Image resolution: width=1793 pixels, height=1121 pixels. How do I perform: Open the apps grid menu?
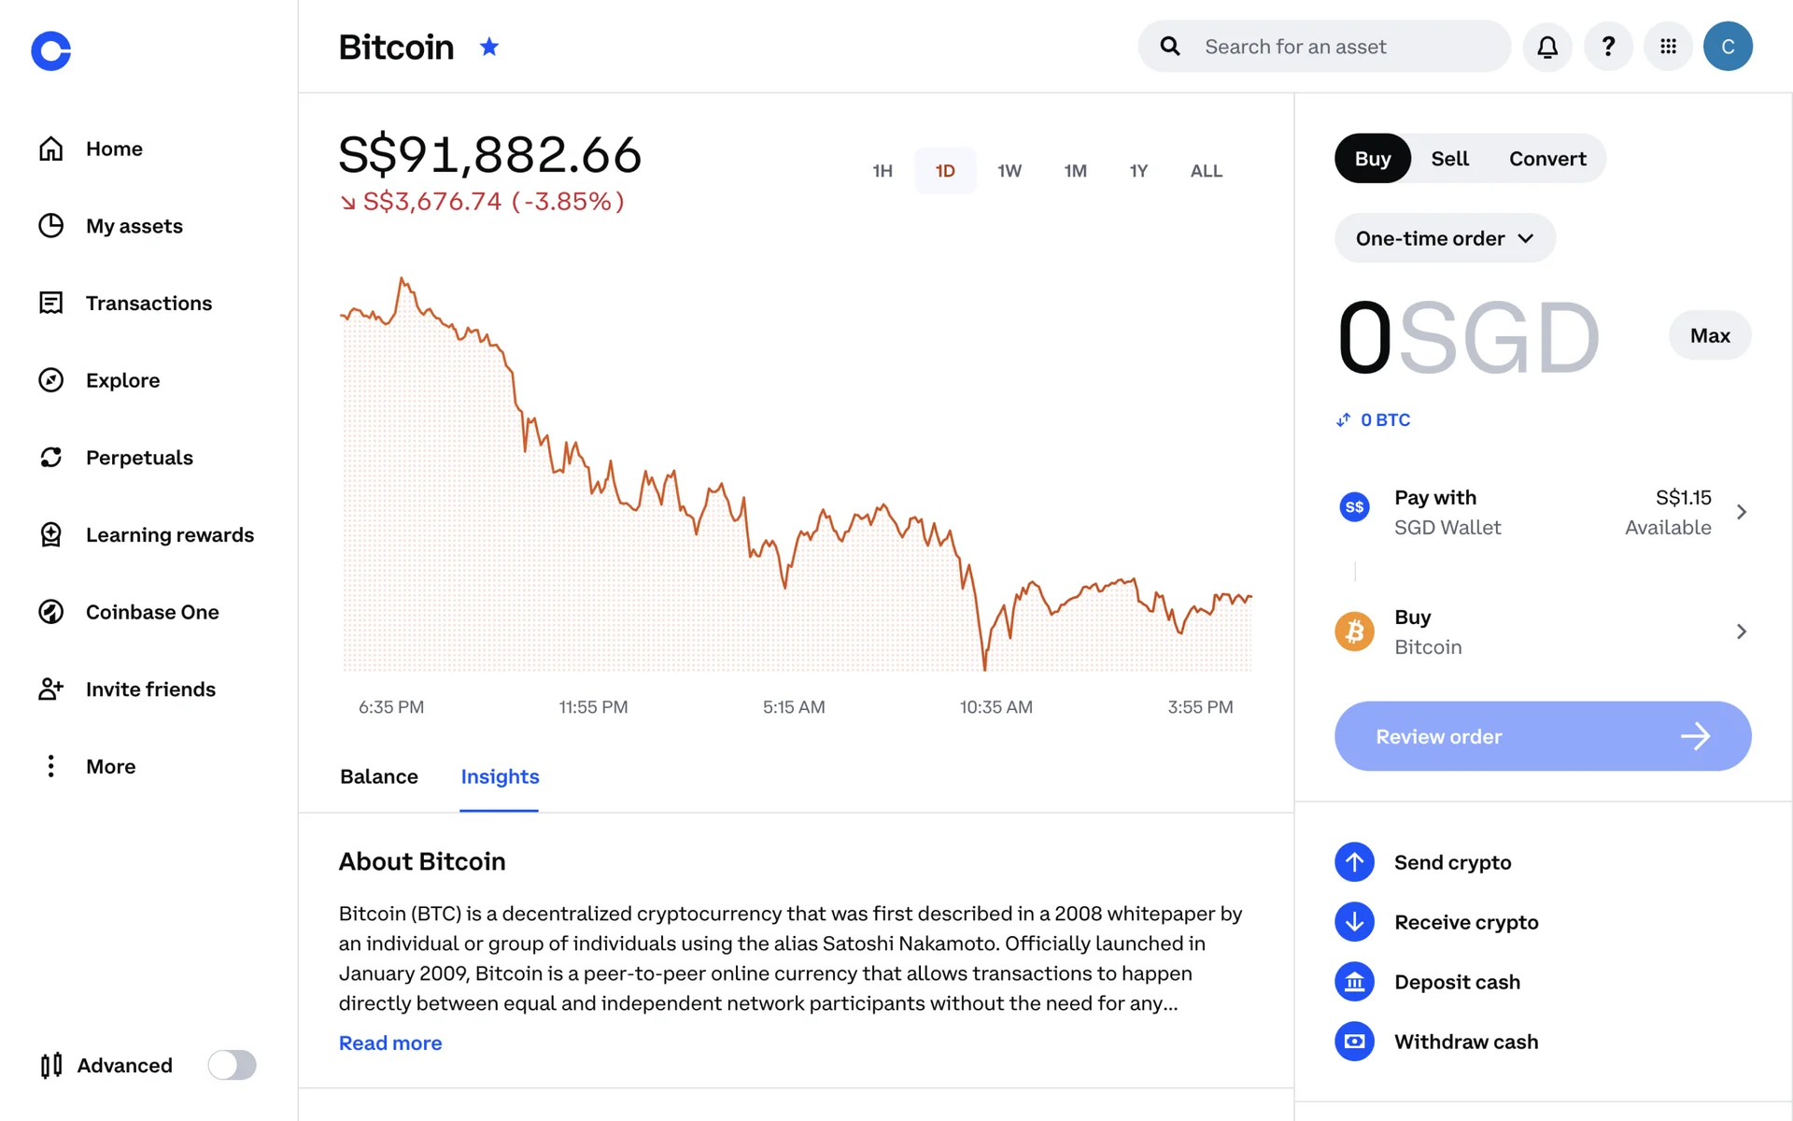[x=1668, y=47]
